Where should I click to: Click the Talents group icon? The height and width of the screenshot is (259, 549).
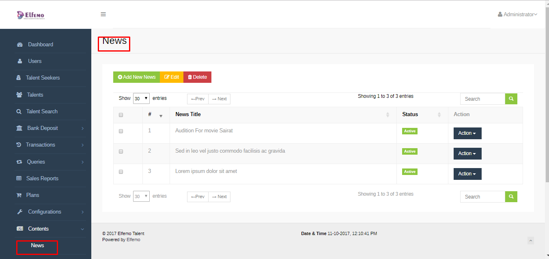(x=19, y=95)
